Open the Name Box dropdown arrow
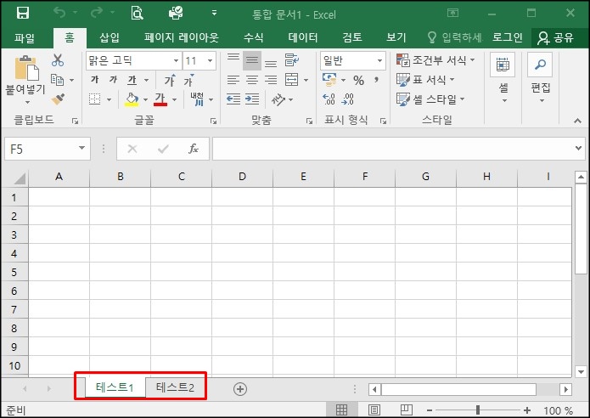Viewport: 590px width, 418px height. click(x=81, y=149)
